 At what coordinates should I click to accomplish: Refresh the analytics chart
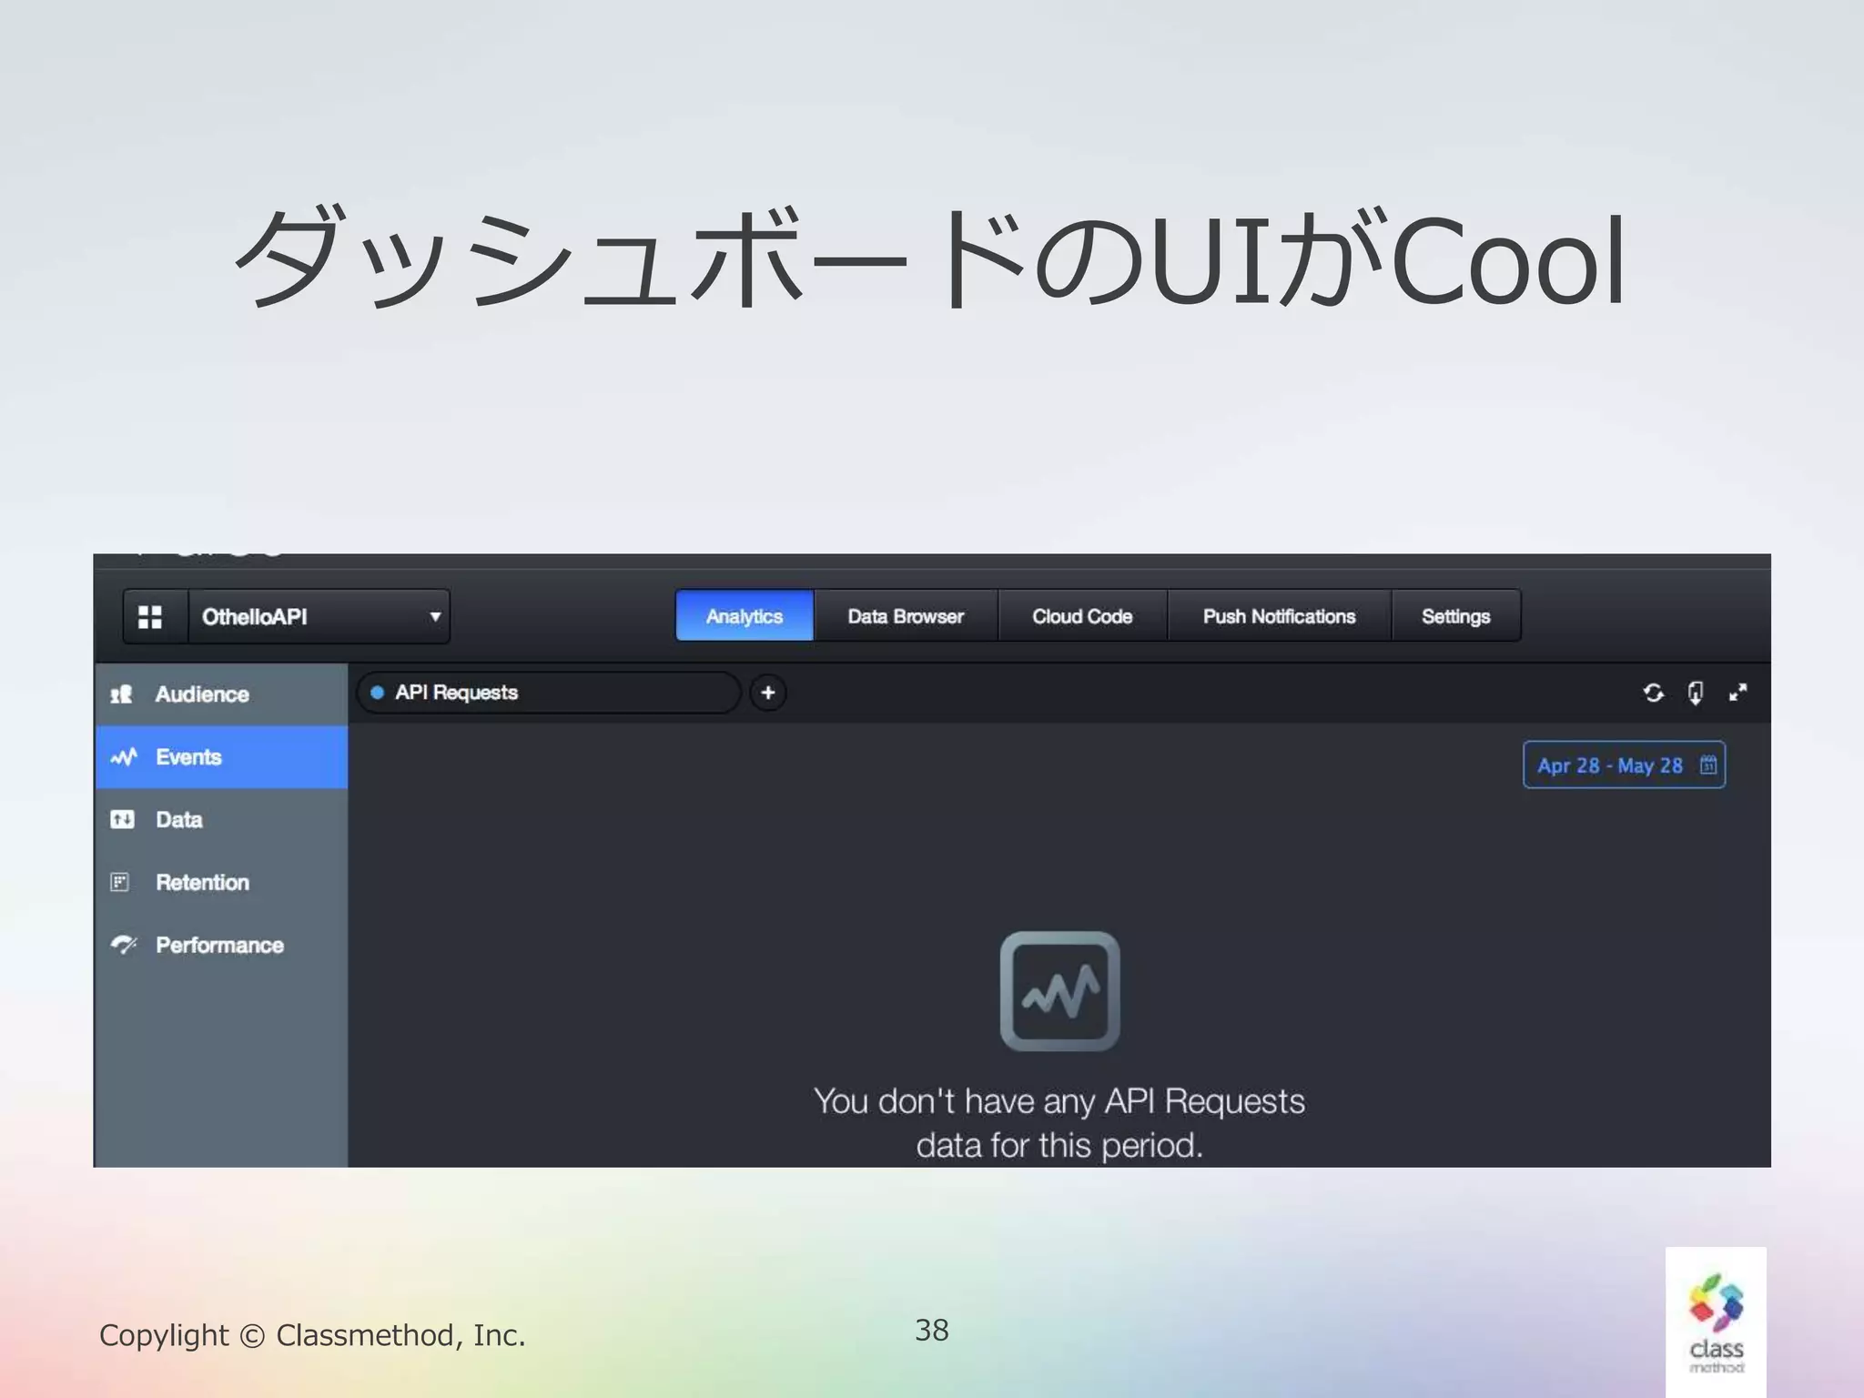click(1654, 693)
